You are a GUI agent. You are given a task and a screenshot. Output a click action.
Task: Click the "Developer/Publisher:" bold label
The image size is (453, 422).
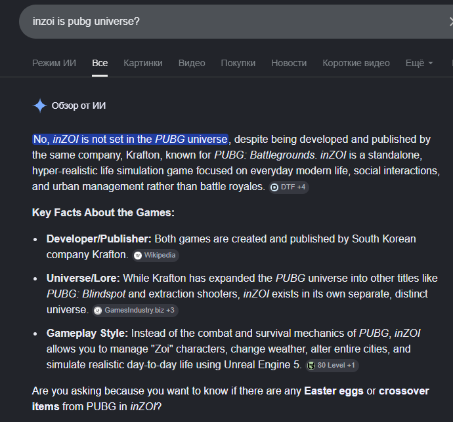[x=98, y=239]
